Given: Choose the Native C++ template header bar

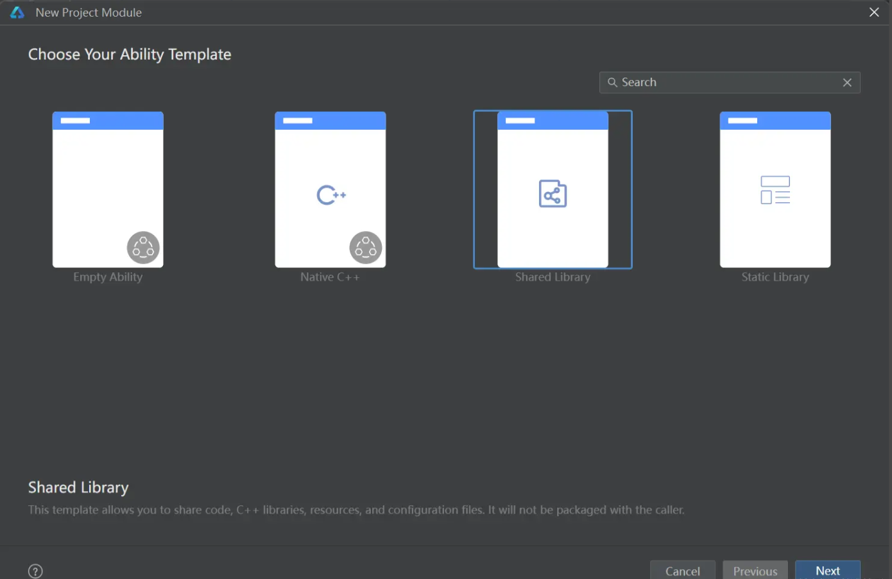Looking at the screenshot, I should coord(330,121).
